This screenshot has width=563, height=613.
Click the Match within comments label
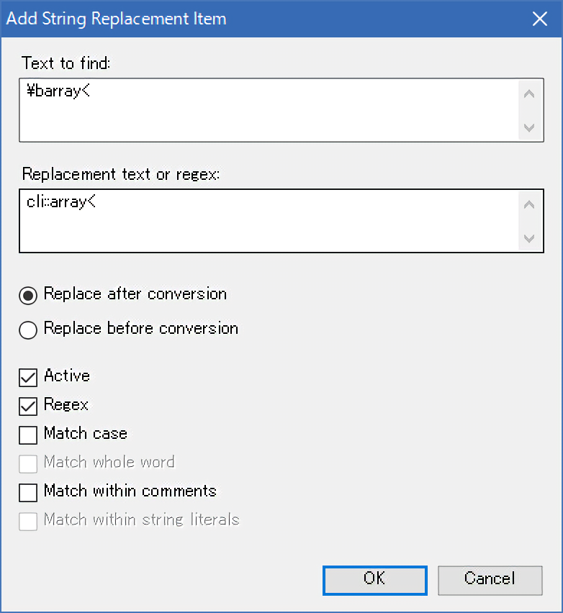(130, 491)
